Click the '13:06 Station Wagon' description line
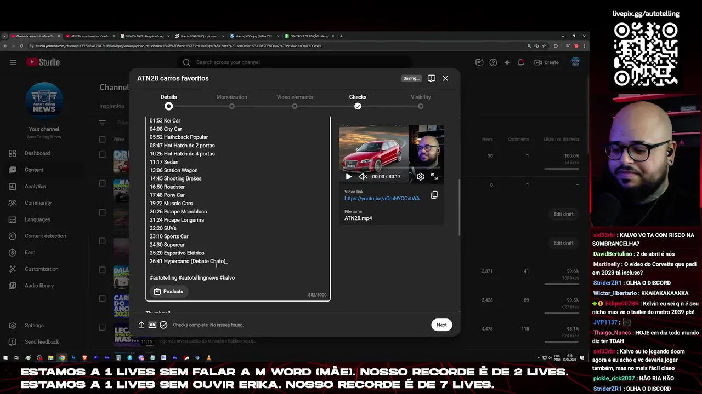Screen dimensions: 702x394 [173, 170]
